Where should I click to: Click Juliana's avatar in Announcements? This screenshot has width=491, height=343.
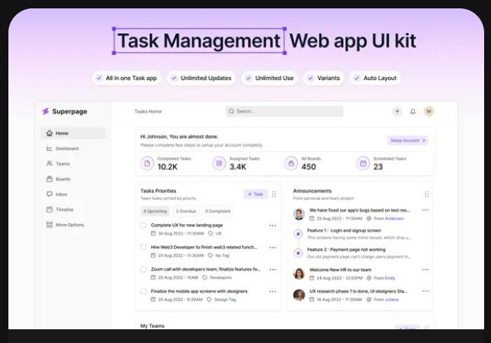pos(299,295)
